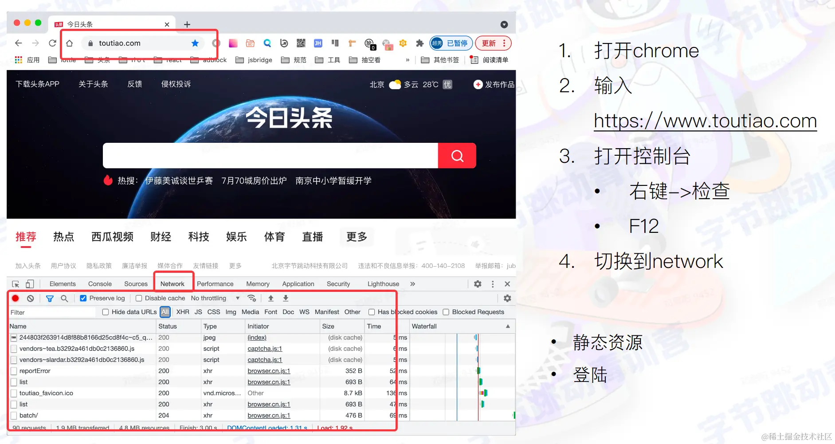The width and height of the screenshot is (835, 444).
Task: Open network conditions icon
Action: 251,298
